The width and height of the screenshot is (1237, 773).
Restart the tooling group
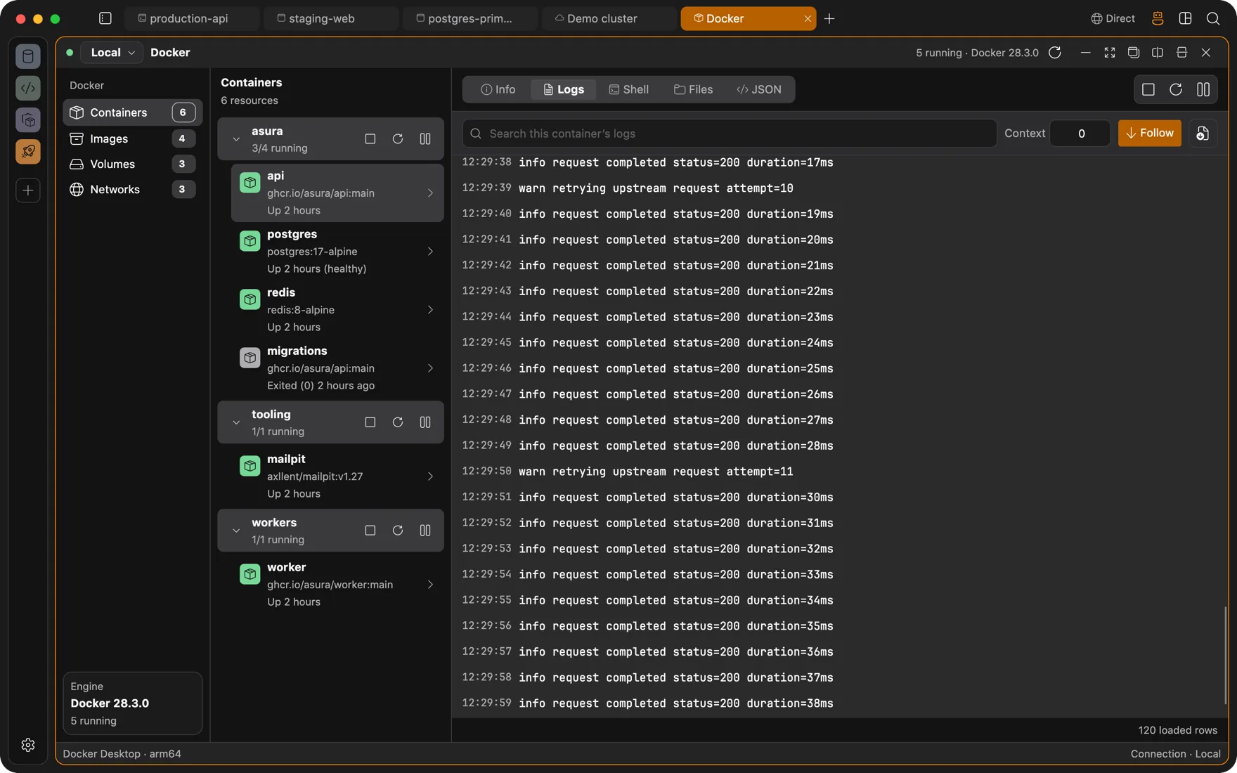point(398,422)
